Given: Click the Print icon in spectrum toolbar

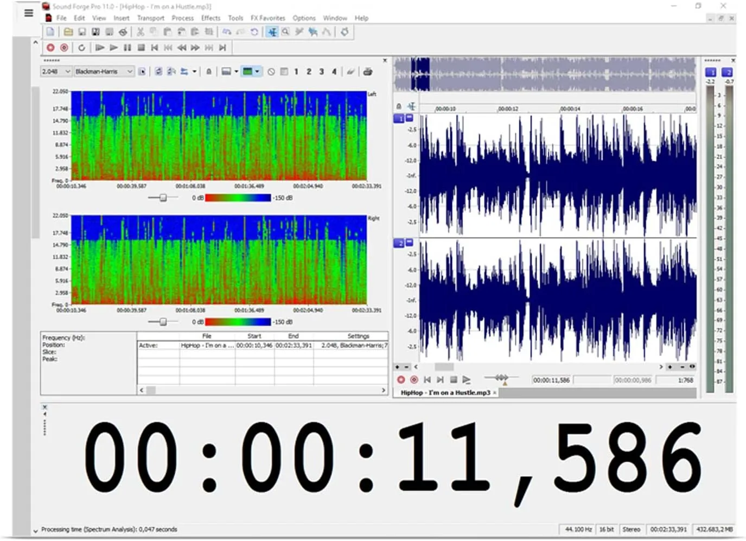Looking at the screenshot, I should coord(367,71).
